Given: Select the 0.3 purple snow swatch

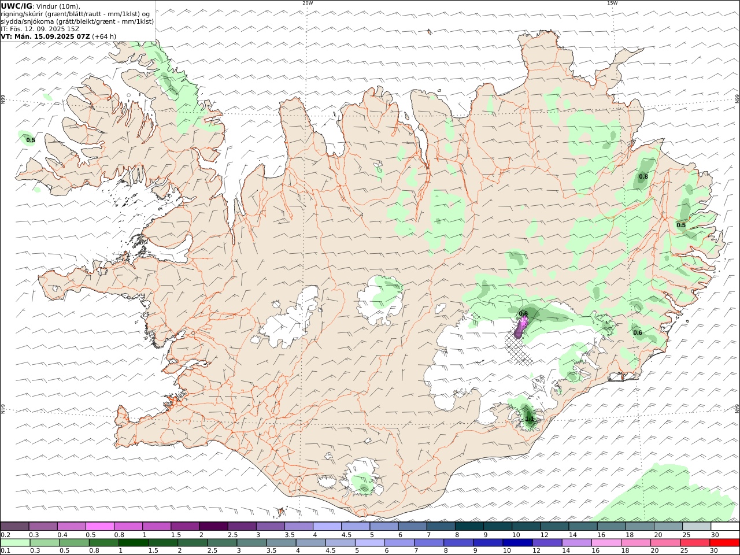Looking at the screenshot, I should [43, 526].
